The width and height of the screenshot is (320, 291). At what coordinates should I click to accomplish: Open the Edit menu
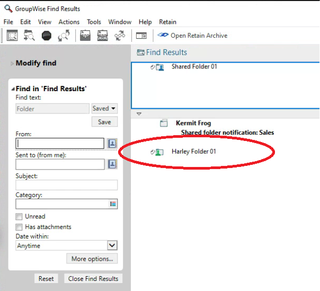[x=25, y=22]
